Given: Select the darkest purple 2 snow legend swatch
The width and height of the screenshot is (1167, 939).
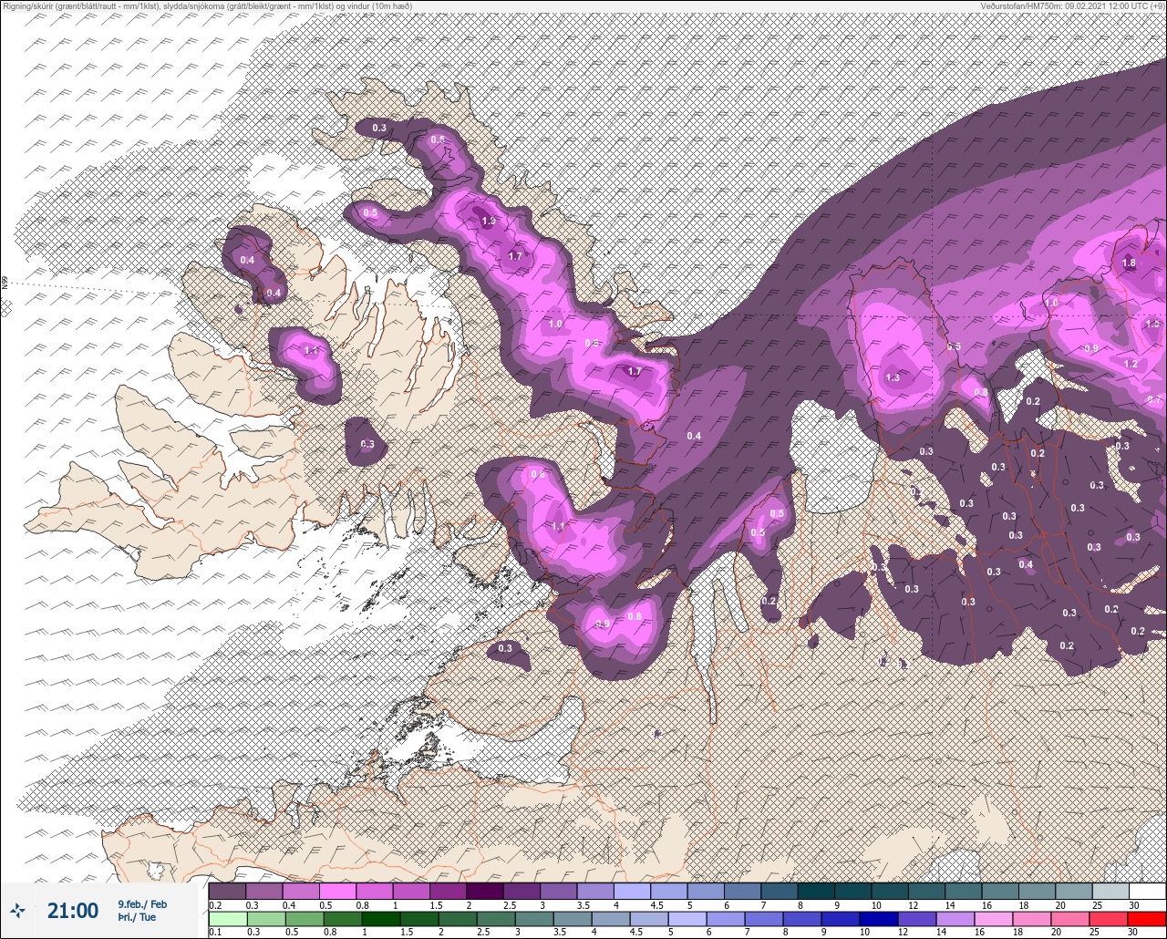Looking at the screenshot, I should pyautogui.click(x=484, y=891).
